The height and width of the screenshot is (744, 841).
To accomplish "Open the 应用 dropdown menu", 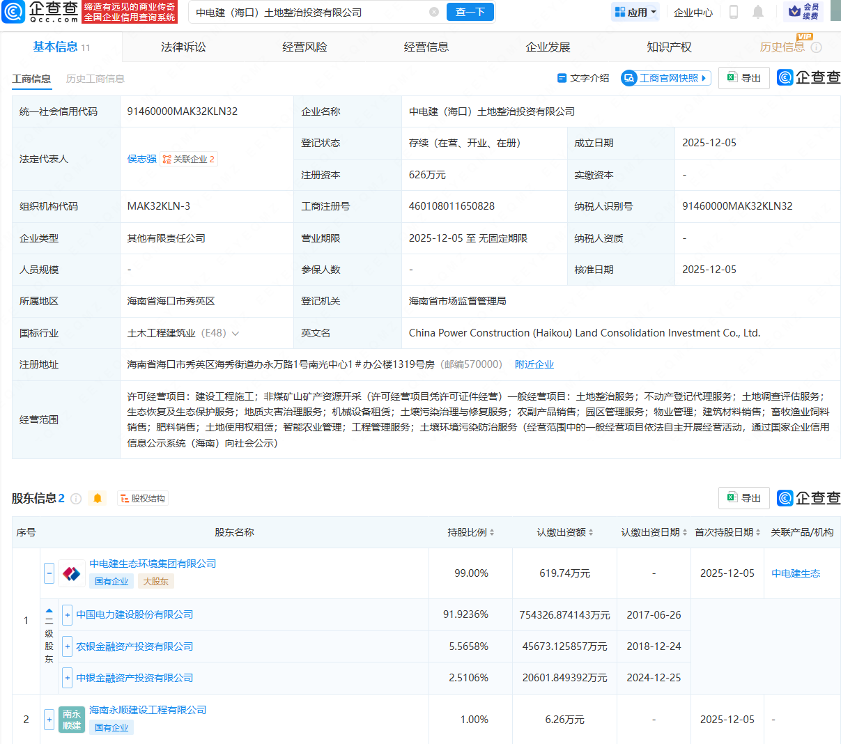I will (x=635, y=12).
